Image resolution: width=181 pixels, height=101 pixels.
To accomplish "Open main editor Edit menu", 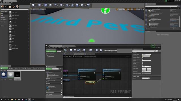I will click(x=4, y=3).
